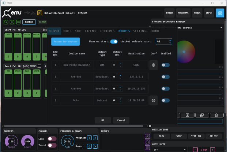Image resolution: width=227 pixels, height=152 pixels.
Task: Click the emu logo
Action: [12, 13]
